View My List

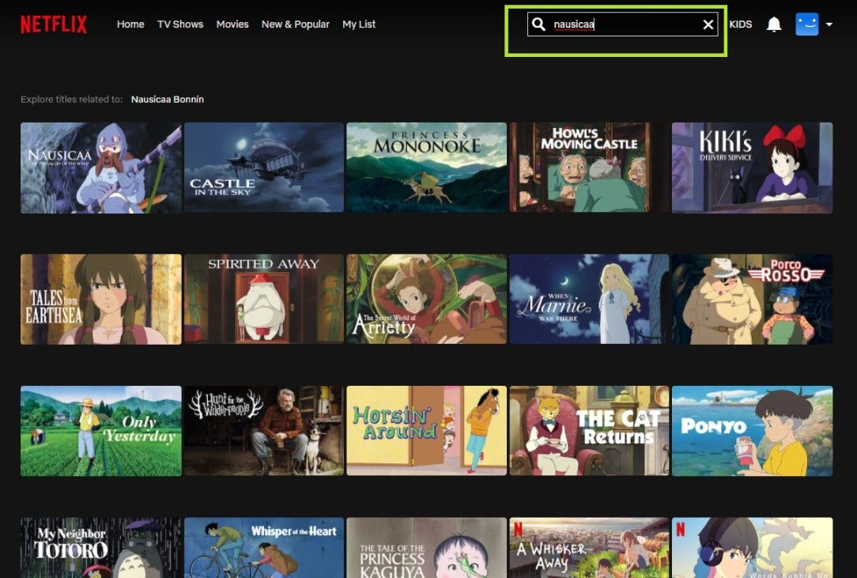[x=359, y=24]
